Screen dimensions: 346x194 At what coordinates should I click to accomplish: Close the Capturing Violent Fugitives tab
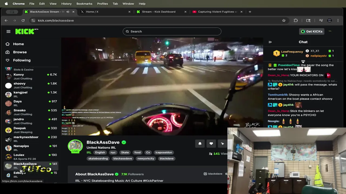coord(241,12)
